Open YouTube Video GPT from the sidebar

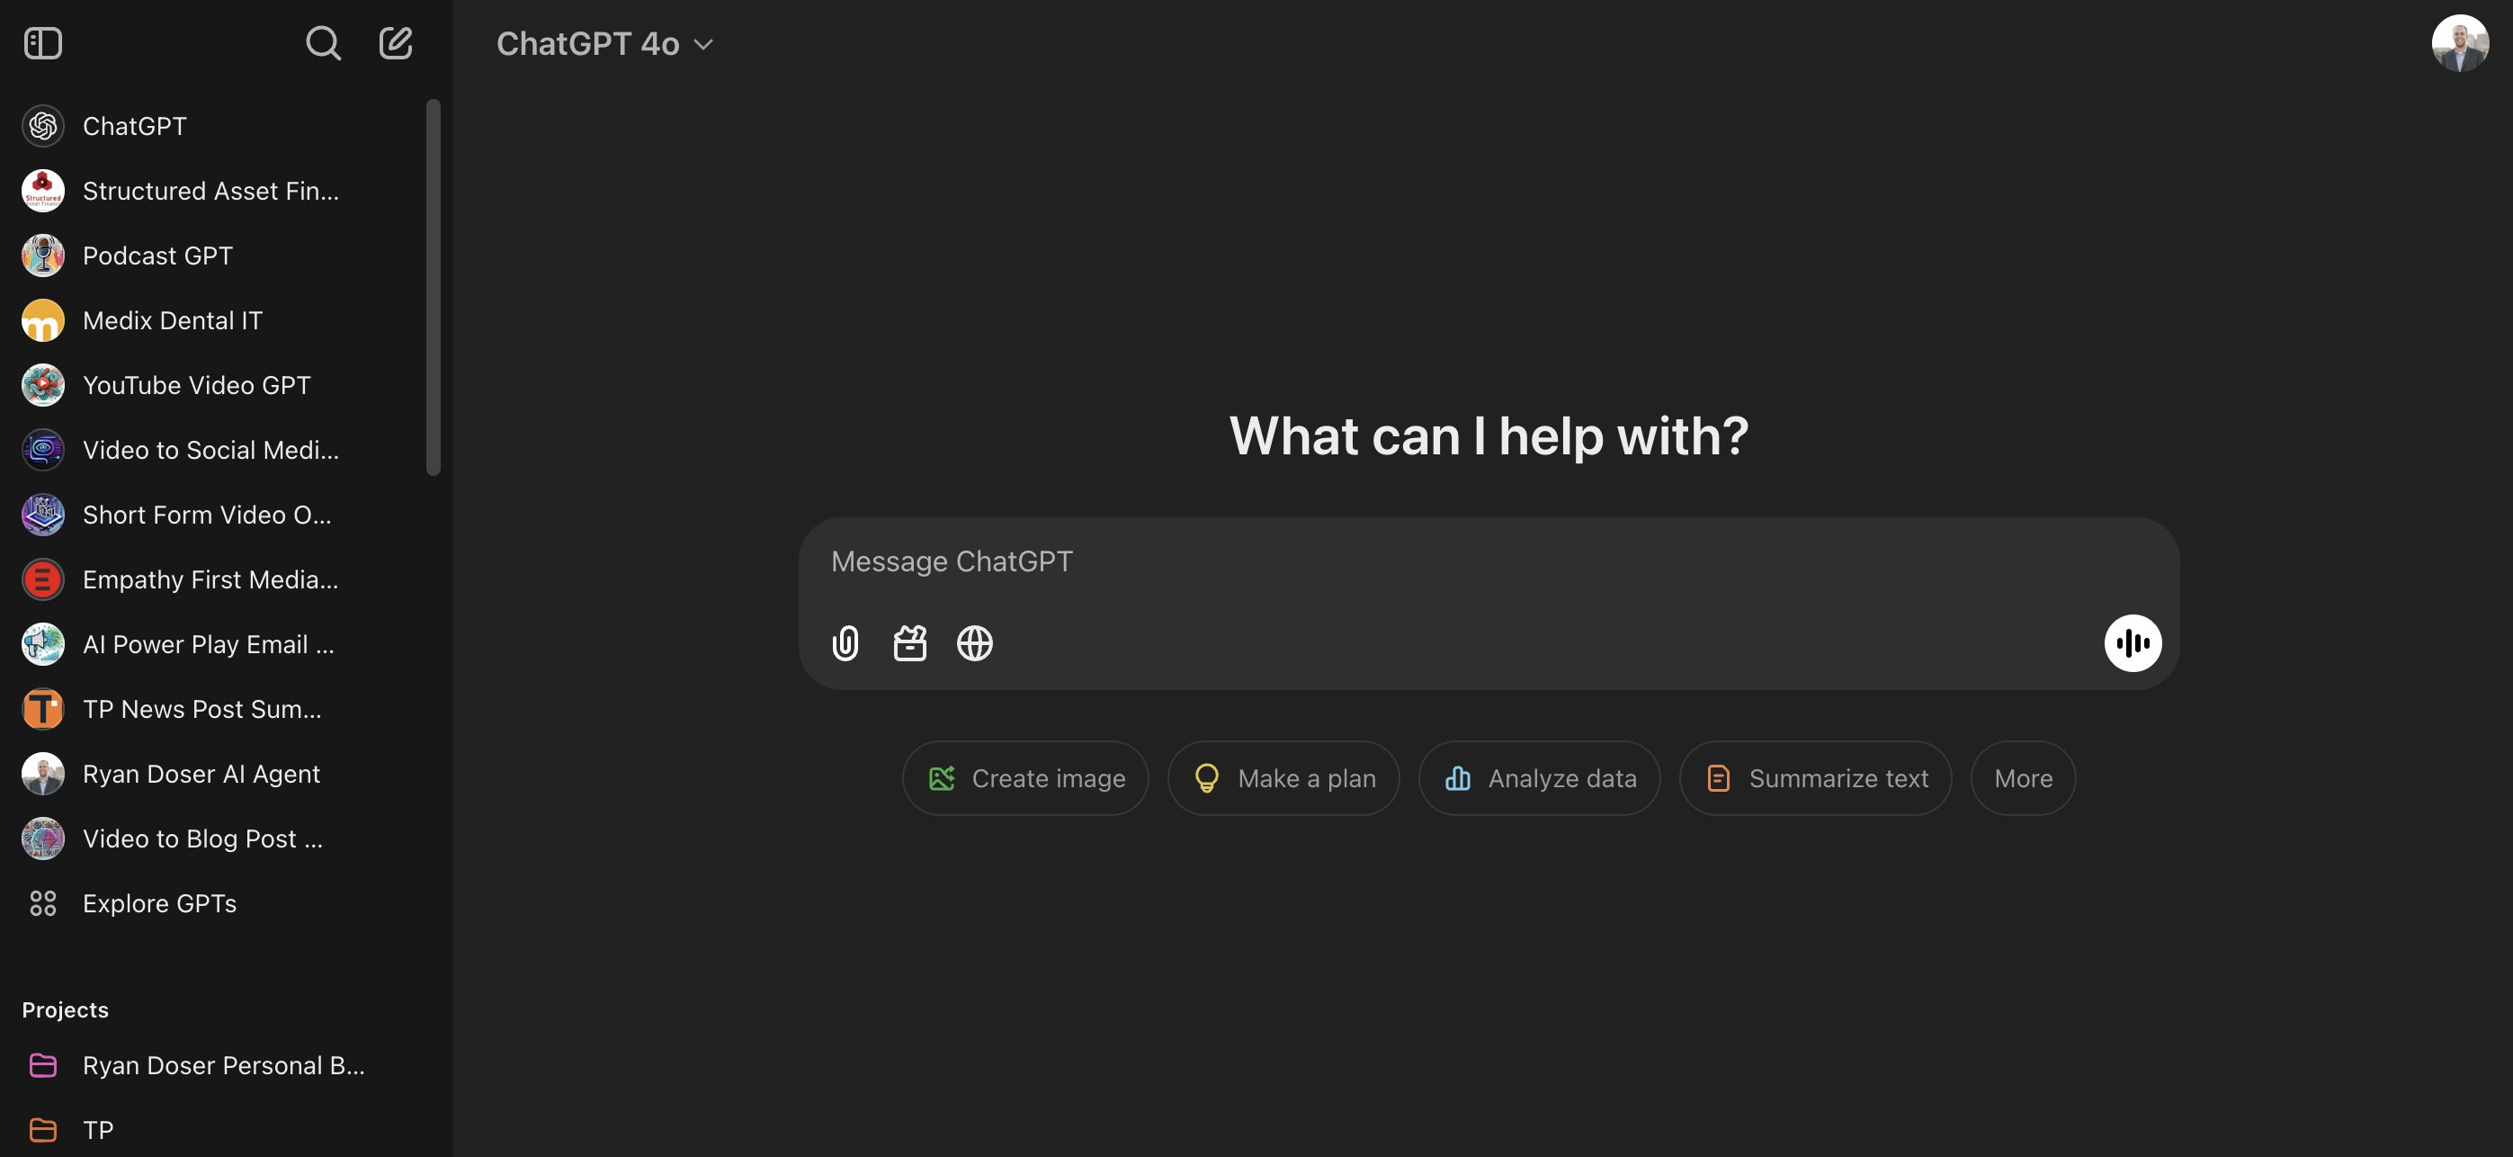tap(195, 384)
